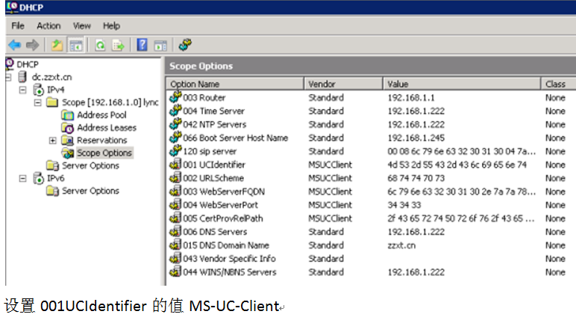The width and height of the screenshot is (576, 323).
Task: Click MSUCClient vendor in the CertProvRelPath row
Action: [330, 219]
